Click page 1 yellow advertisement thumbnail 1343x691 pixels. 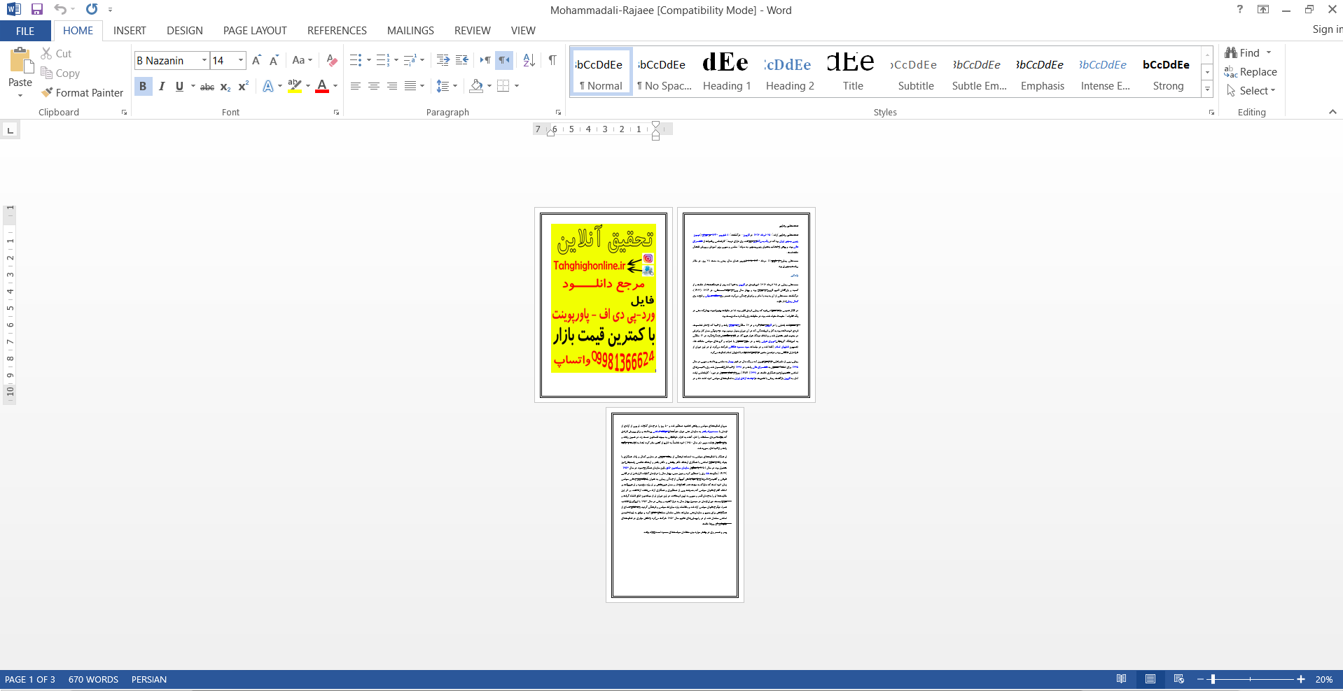pos(604,299)
